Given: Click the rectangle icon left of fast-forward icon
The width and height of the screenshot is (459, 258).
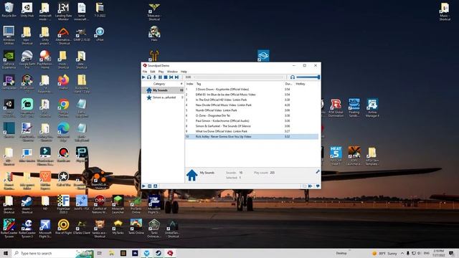Looking at the screenshot, I should point(304,186).
